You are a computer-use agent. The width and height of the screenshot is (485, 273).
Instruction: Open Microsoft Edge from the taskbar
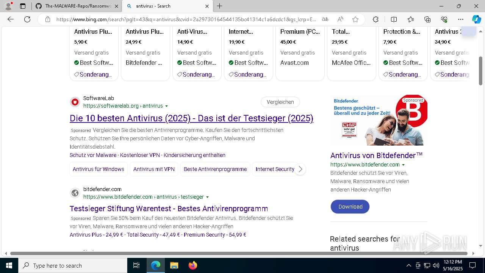click(156, 265)
